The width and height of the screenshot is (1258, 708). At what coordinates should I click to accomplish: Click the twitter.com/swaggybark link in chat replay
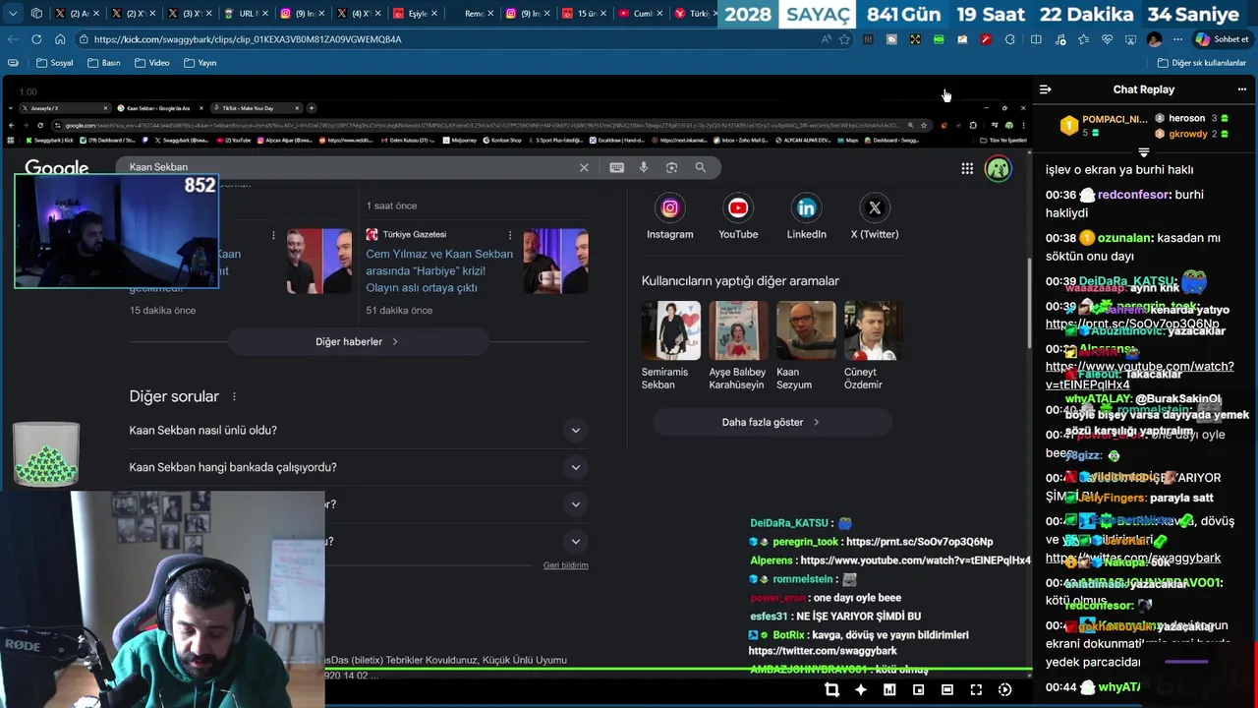(1133, 558)
